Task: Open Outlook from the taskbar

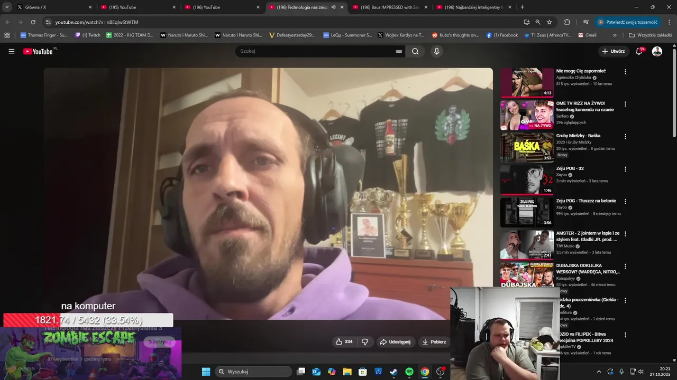Action: [x=316, y=372]
